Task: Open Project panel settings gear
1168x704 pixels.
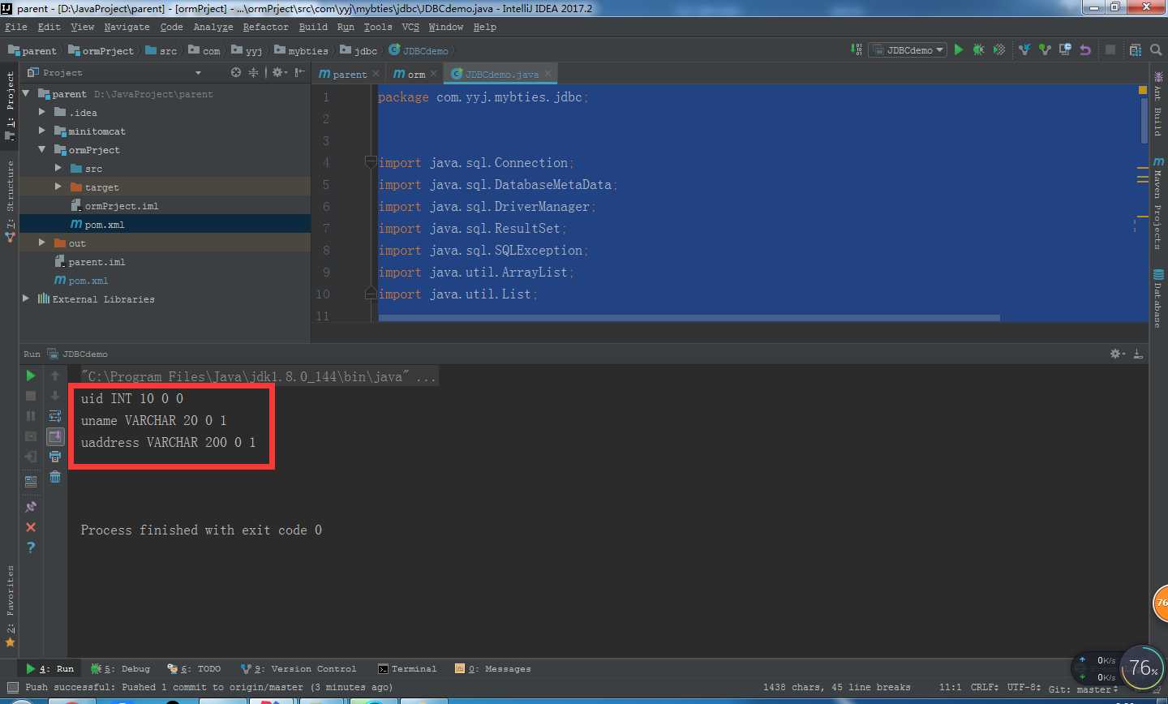Action: pyautogui.click(x=279, y=72)
